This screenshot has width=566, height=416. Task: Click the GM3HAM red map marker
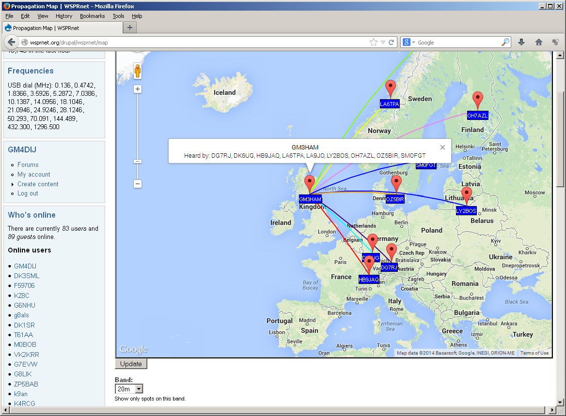coord(310,184)
